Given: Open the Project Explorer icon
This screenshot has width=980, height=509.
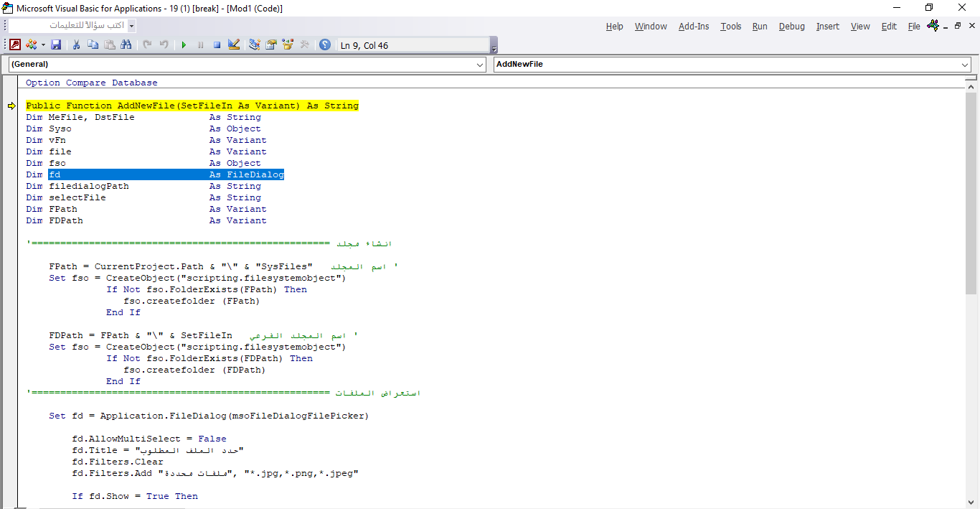Looking at the screenshot, I should tap(254, 45).
